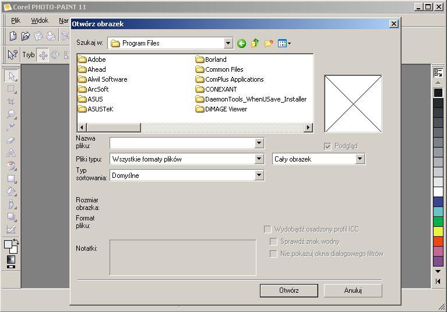Open the Cały obrazek dropdown
This screenshot has height=312, width=447.
point(360,159)
